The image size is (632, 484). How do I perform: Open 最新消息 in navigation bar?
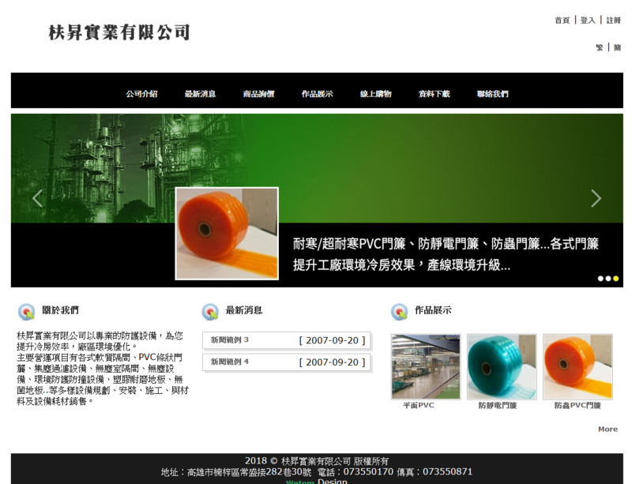tap(200, 94)
